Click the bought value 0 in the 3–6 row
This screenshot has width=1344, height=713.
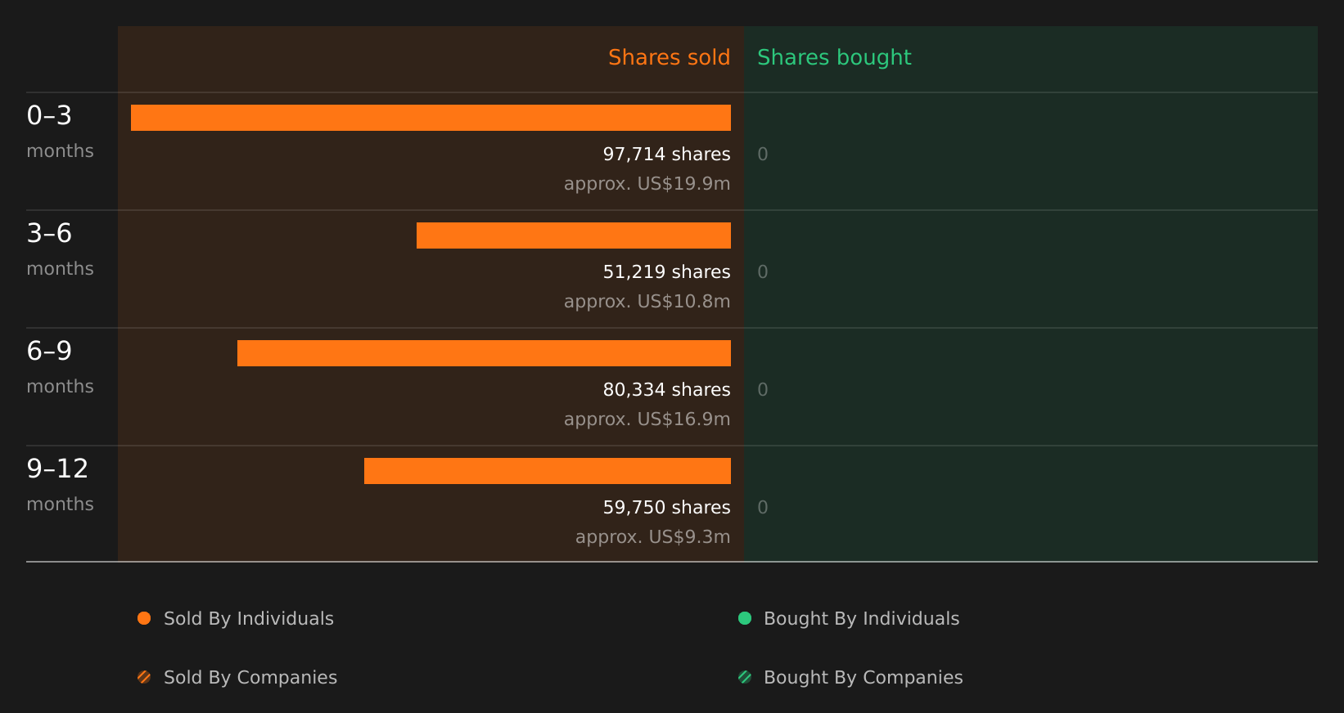click(763, 271)
